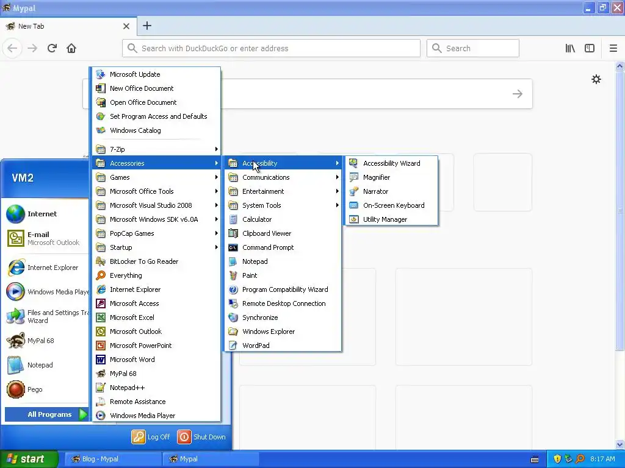
Task: Expand Microsoft Windows SDK v6.0A submenu arrow
Action: (x=217, y=219)
